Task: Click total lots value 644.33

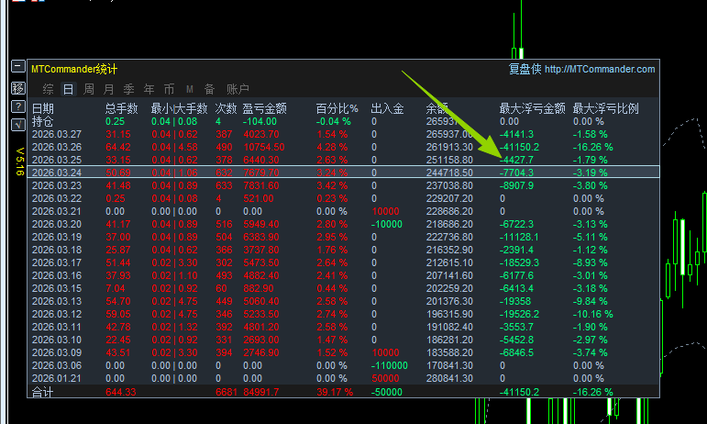Action: coord(120,392)
